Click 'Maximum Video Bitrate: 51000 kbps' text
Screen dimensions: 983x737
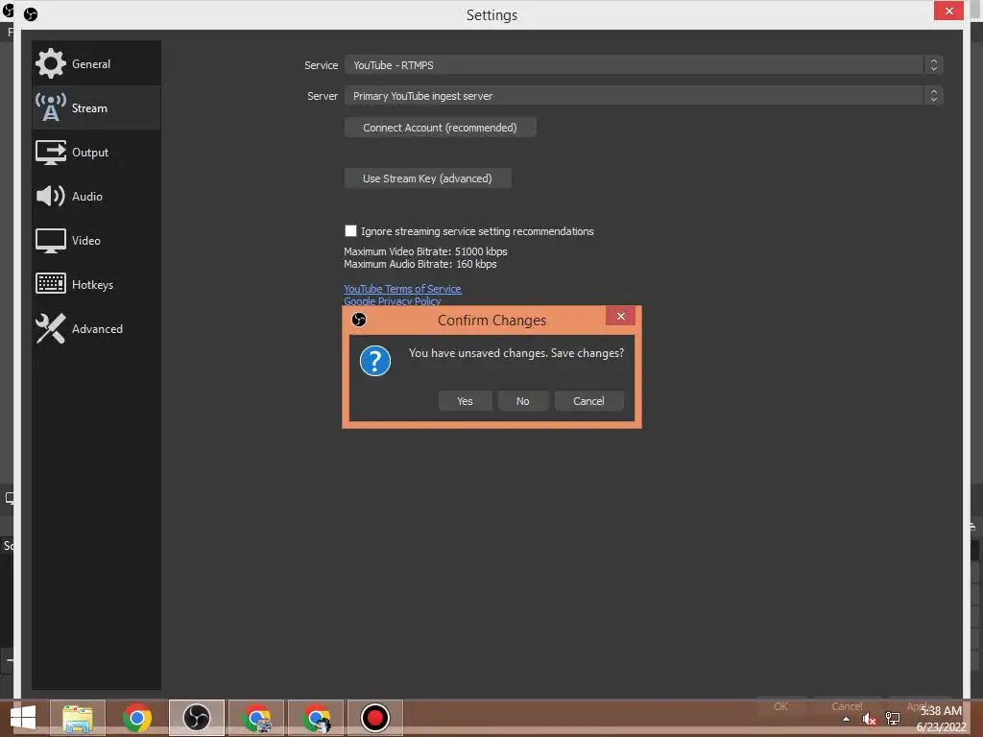click(x=425, y=251)
